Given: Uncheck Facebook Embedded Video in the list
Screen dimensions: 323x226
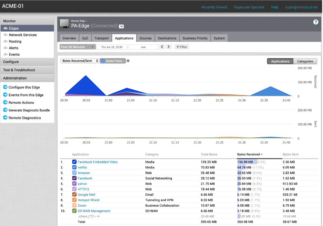Looking at the screenshot, I should point(74,162).
